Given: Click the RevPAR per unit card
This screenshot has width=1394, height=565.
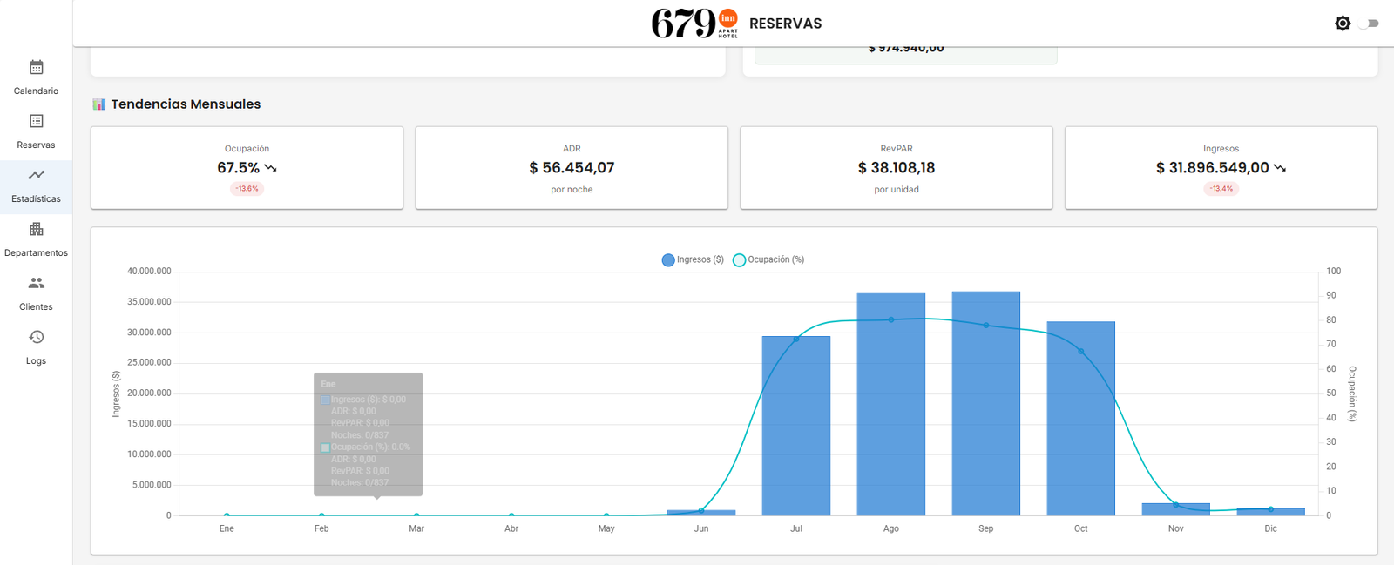Looking at the screenshot, I should click(896, 168).
